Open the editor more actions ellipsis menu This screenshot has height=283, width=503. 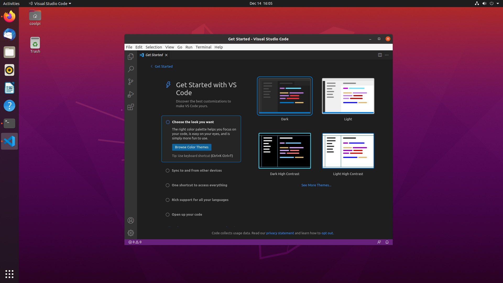tap(387, 55)
